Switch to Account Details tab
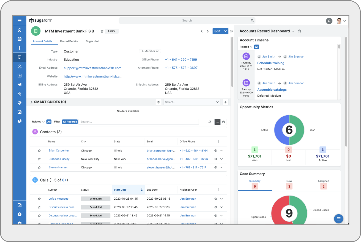Viewport: 361px width, 242px height. 42,41
